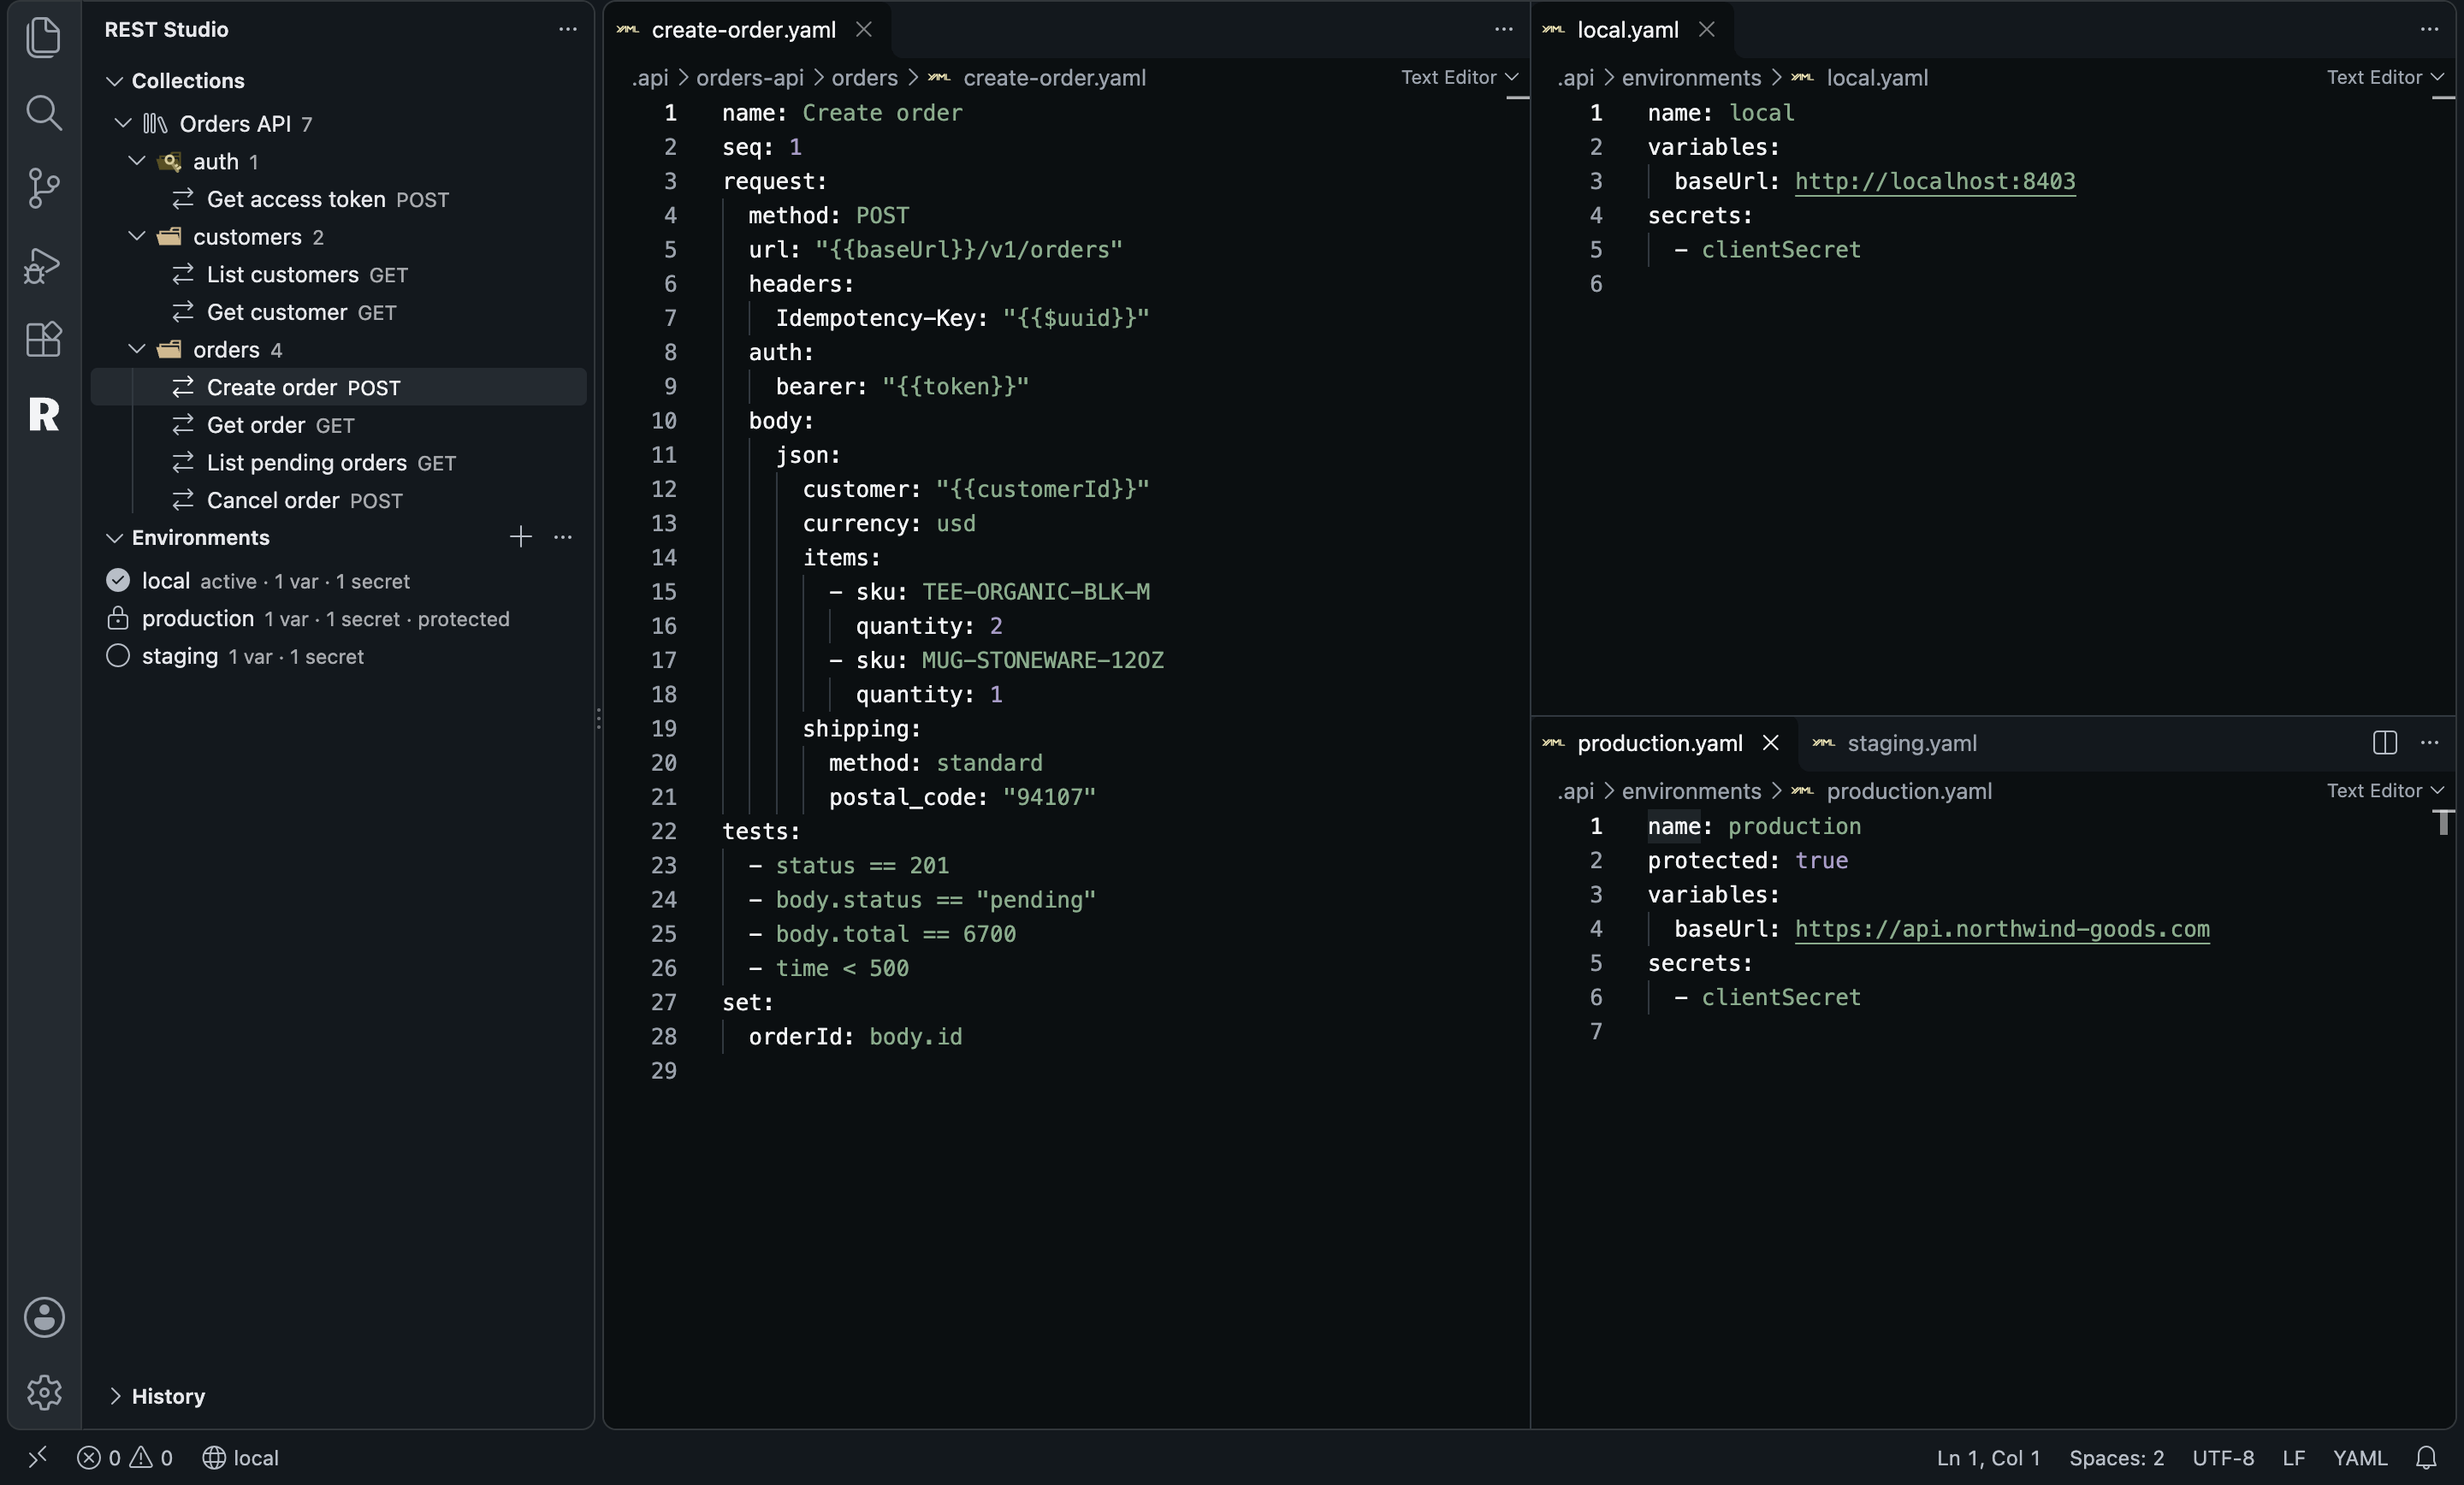This screenshot has height=1485, width=2464.
Task: Add a new environment with plus icon
Action: (x=520, y=537)
